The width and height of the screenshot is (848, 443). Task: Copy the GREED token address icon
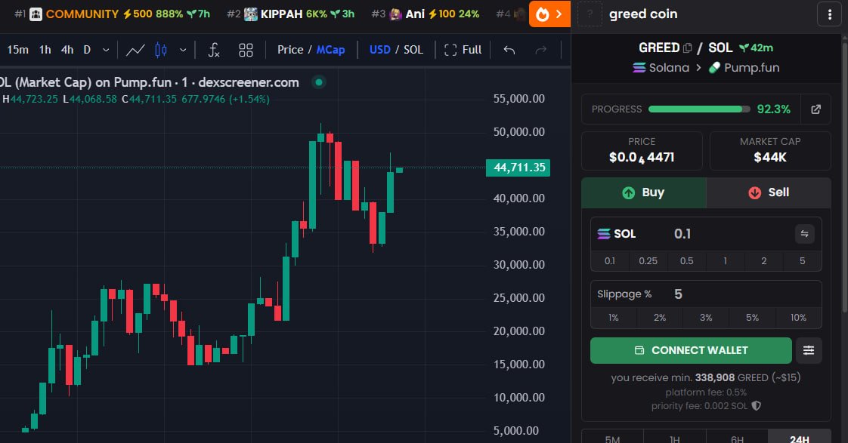pos(687,48)
